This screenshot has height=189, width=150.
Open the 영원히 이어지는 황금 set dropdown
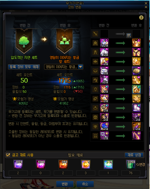point(64,67)
